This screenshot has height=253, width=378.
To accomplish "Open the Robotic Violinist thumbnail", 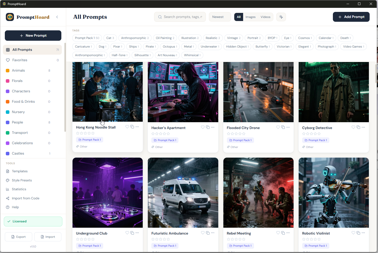I will pyautogui.click(x=334, y=193).
